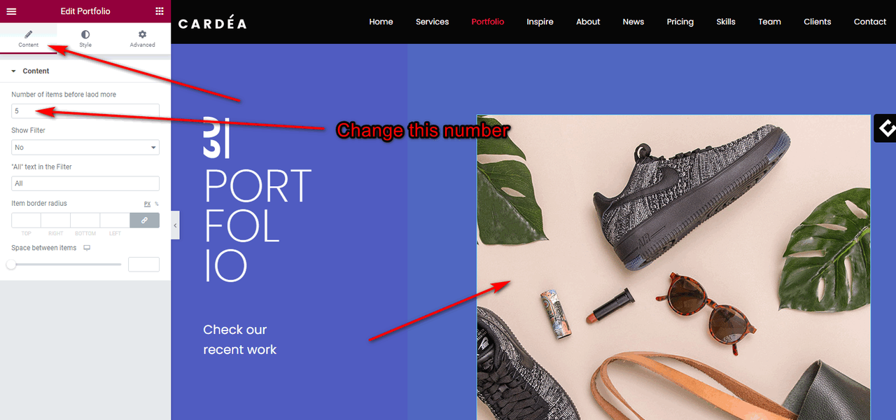The image size is (896, 420).
Task: Select the PX unit for border radius
Action: pos(148,204)
